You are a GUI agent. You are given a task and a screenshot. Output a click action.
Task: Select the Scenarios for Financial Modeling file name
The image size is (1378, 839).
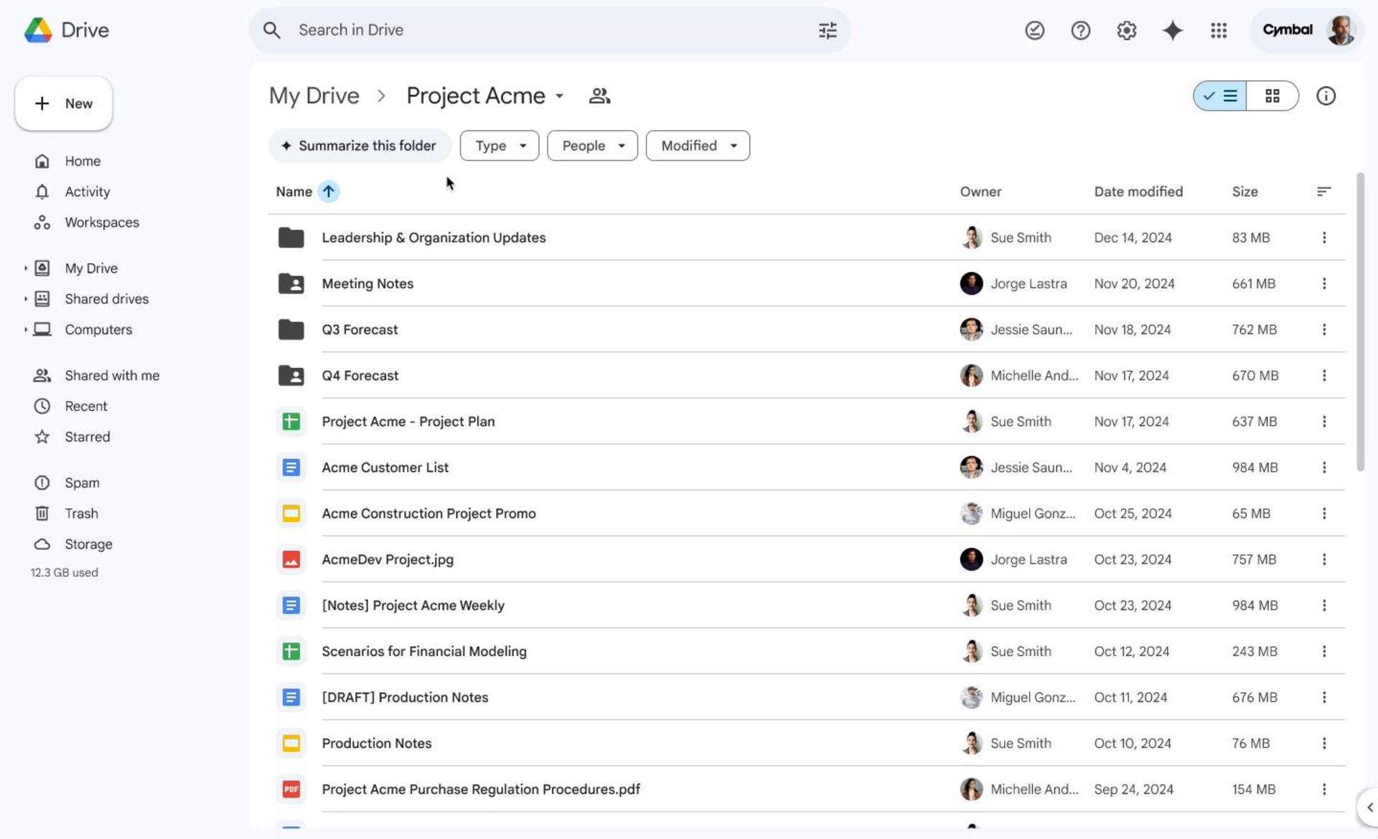point(423,651)
